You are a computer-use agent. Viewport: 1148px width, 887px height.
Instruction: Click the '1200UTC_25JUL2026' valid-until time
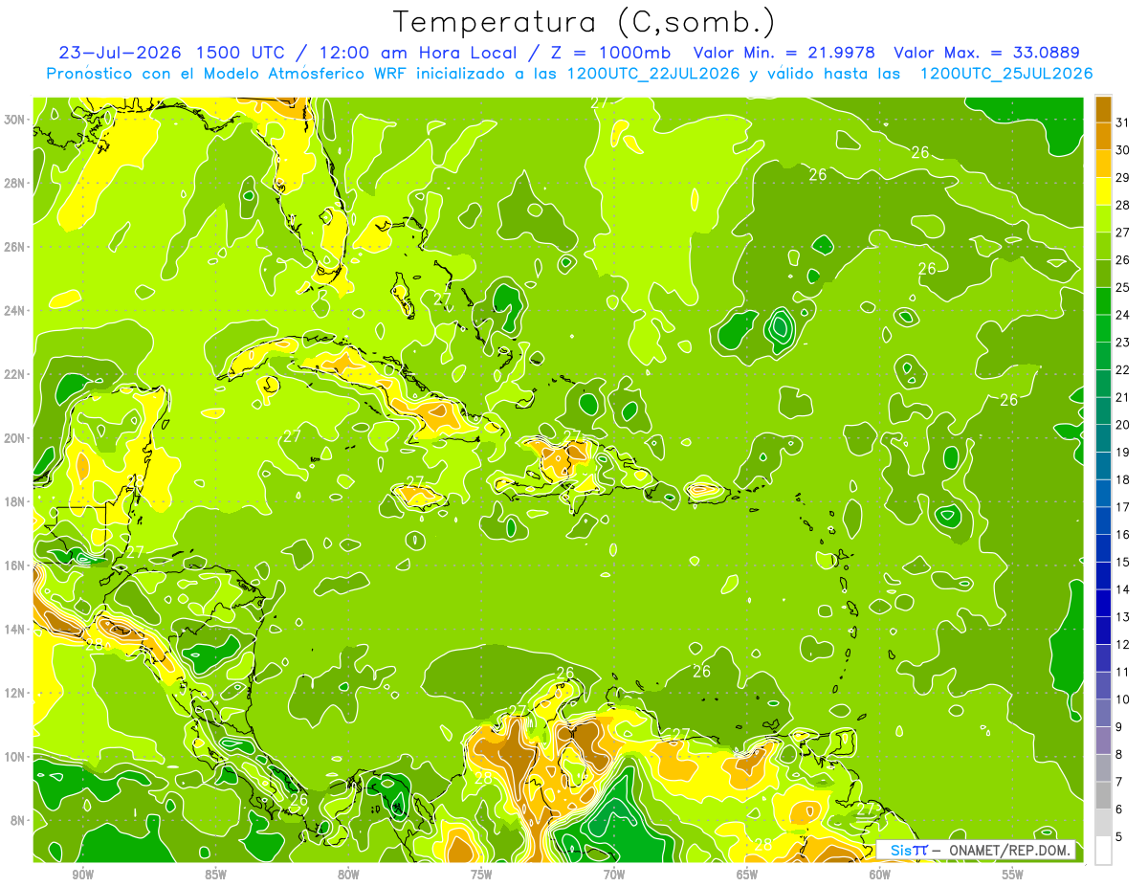tap(1005, 74)
